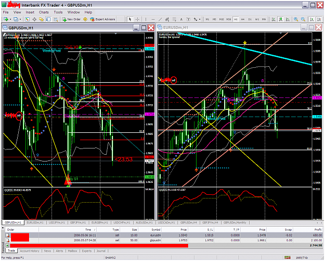Select the eurusdm sell order row
The height and width of the screenshot is (261, 325).
point(164,235)
